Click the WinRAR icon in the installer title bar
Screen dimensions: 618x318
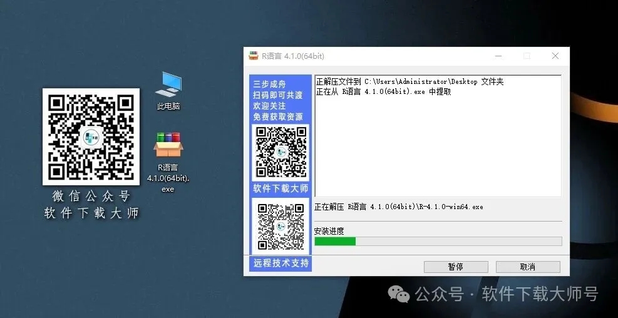coord(253,56)
